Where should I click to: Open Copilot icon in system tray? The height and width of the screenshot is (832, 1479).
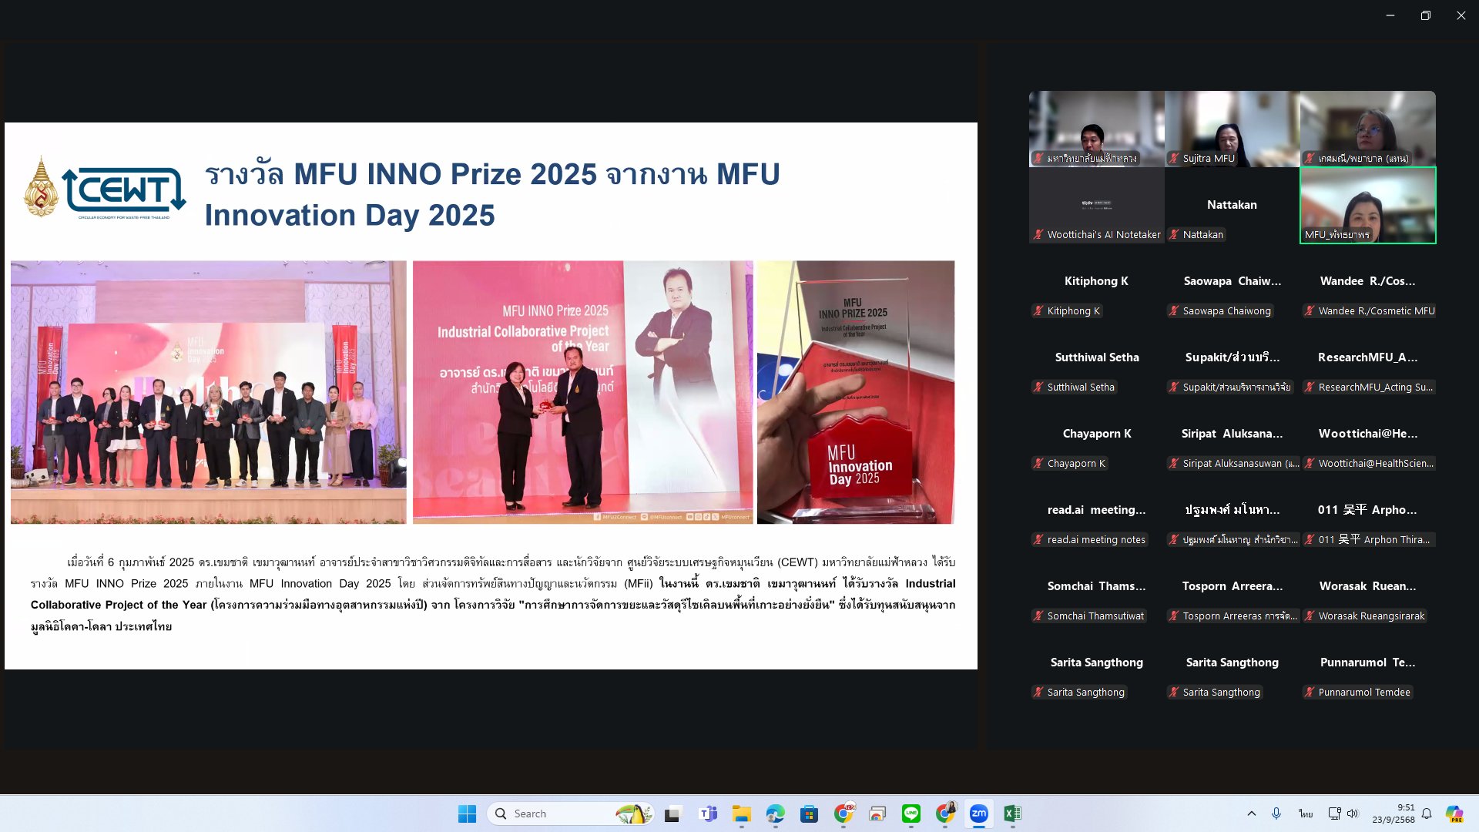point(1454,814)
